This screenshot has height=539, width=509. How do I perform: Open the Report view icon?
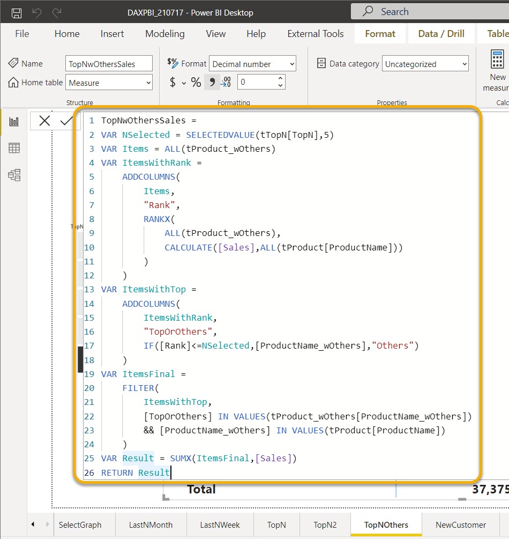[x=14, y=121]
